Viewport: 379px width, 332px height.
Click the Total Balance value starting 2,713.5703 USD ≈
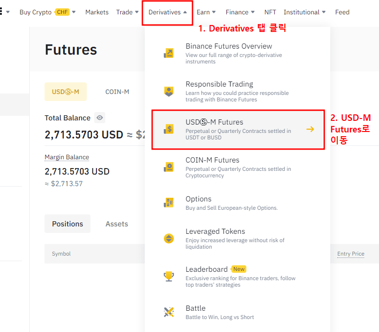[x=95, y=135]
